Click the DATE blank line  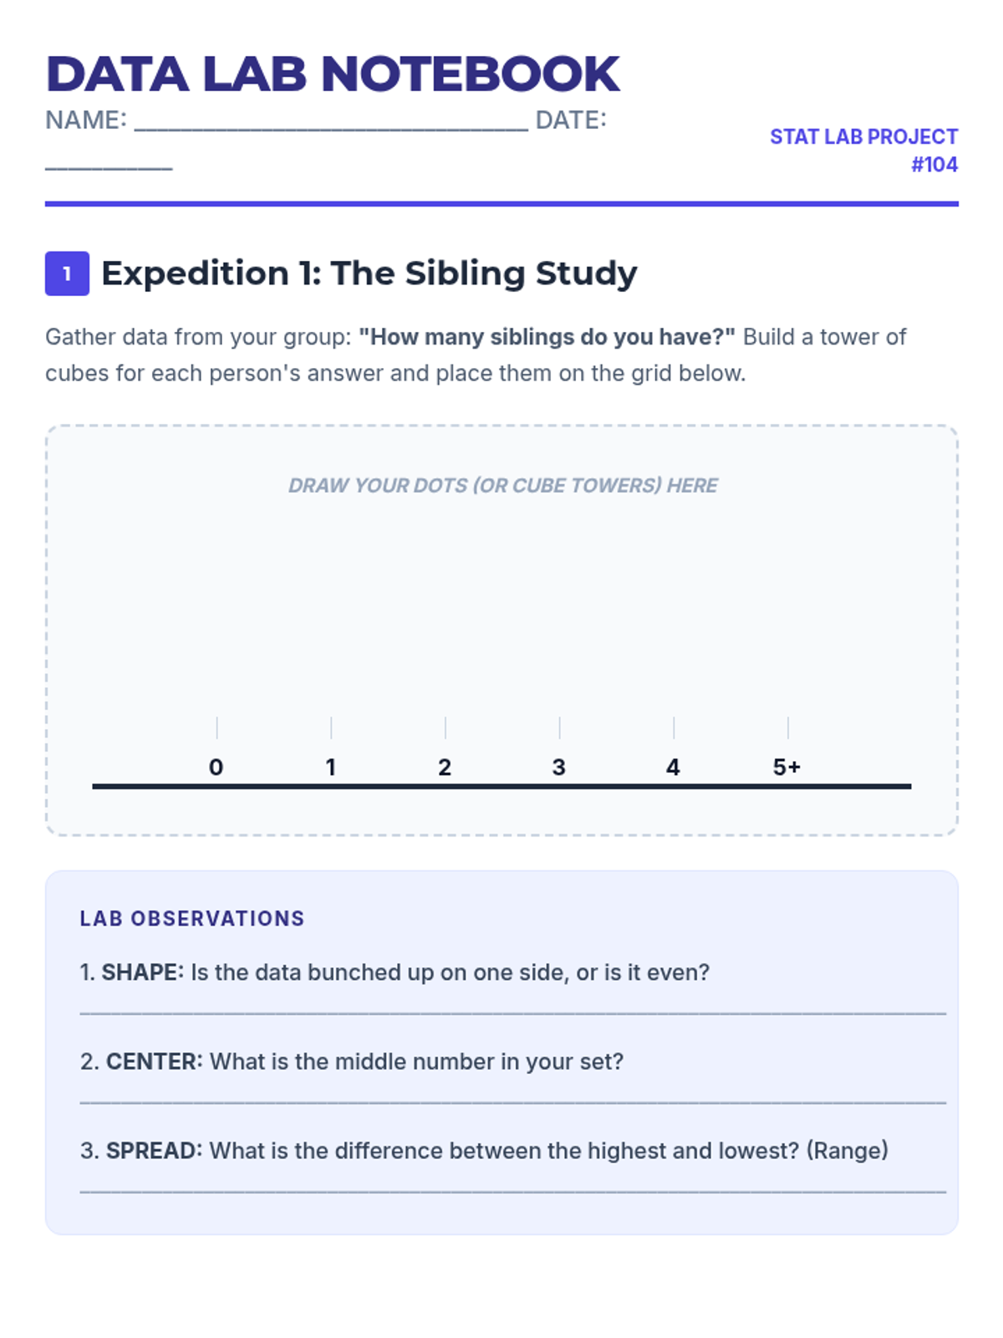click(x=109, y=161)
